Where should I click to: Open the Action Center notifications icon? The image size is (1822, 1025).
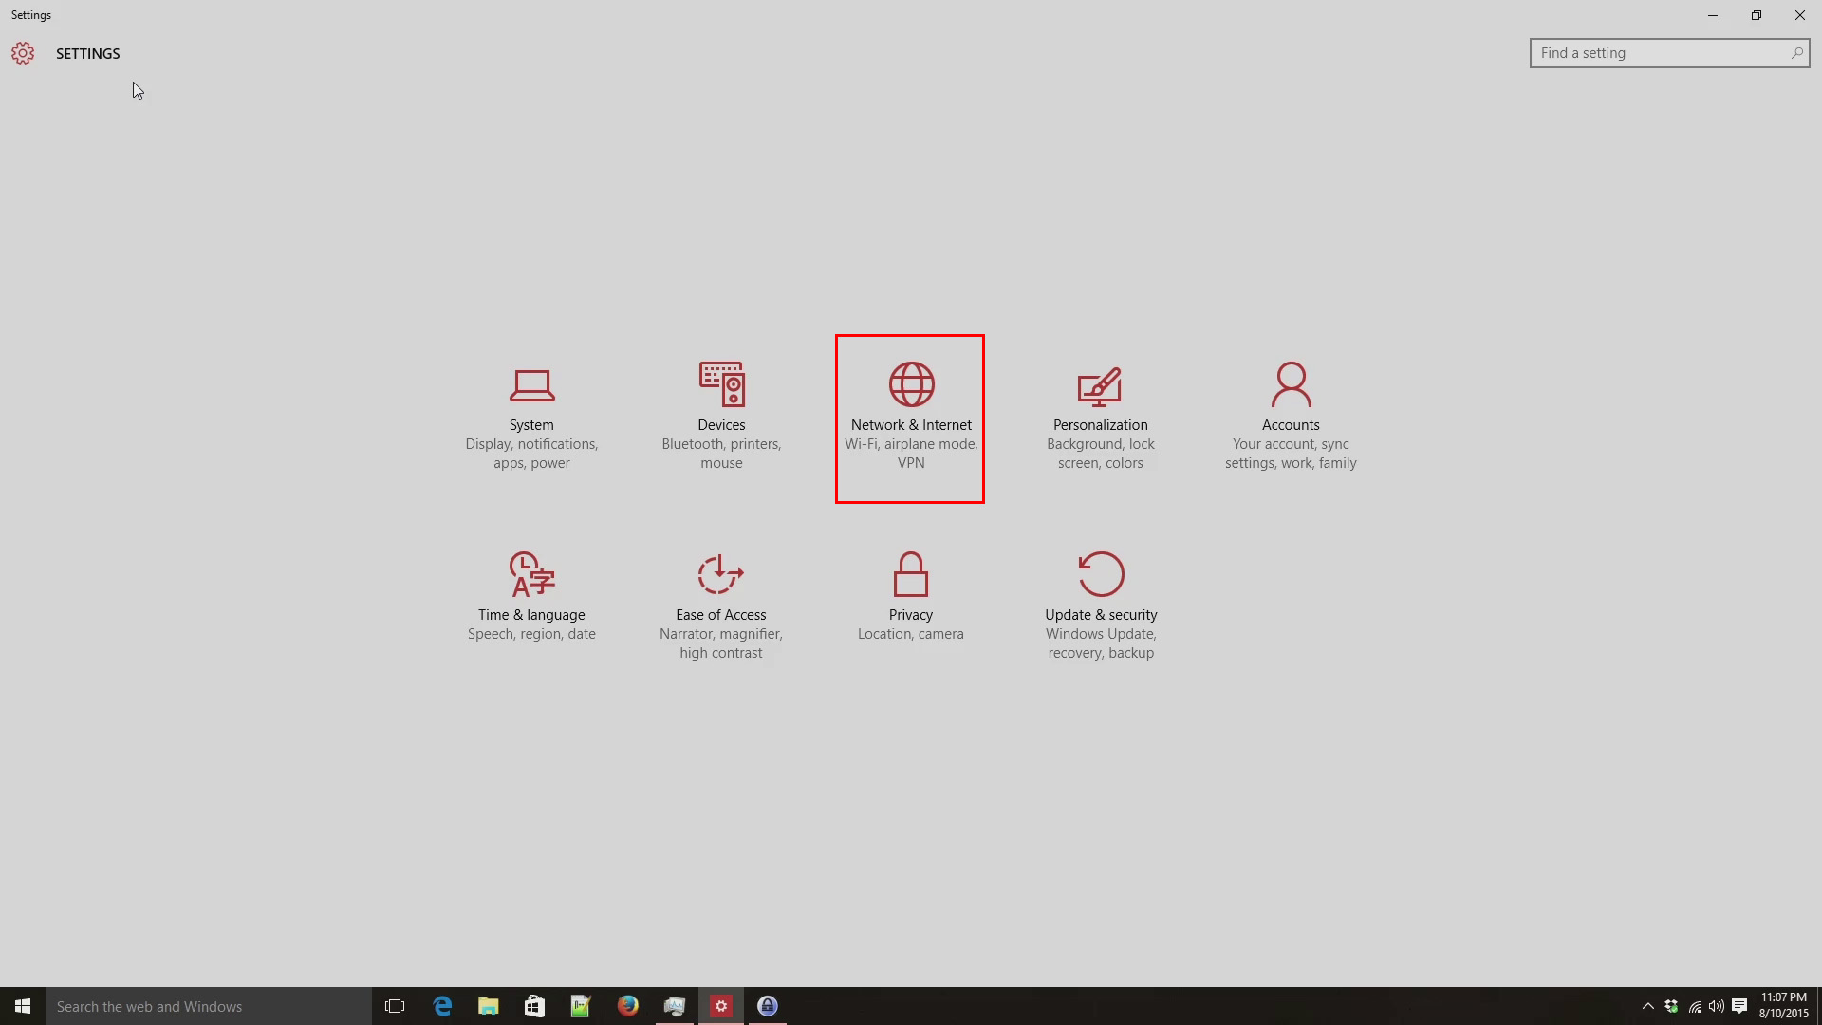(x=1739, y=1006)
